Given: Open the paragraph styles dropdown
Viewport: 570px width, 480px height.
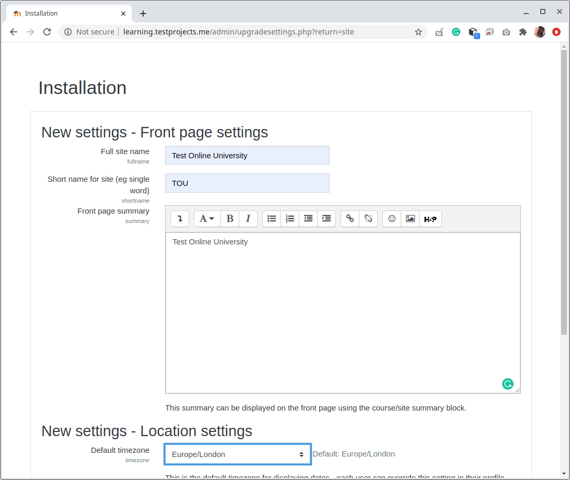Looking at the screenshot, I should pos(207,219).
